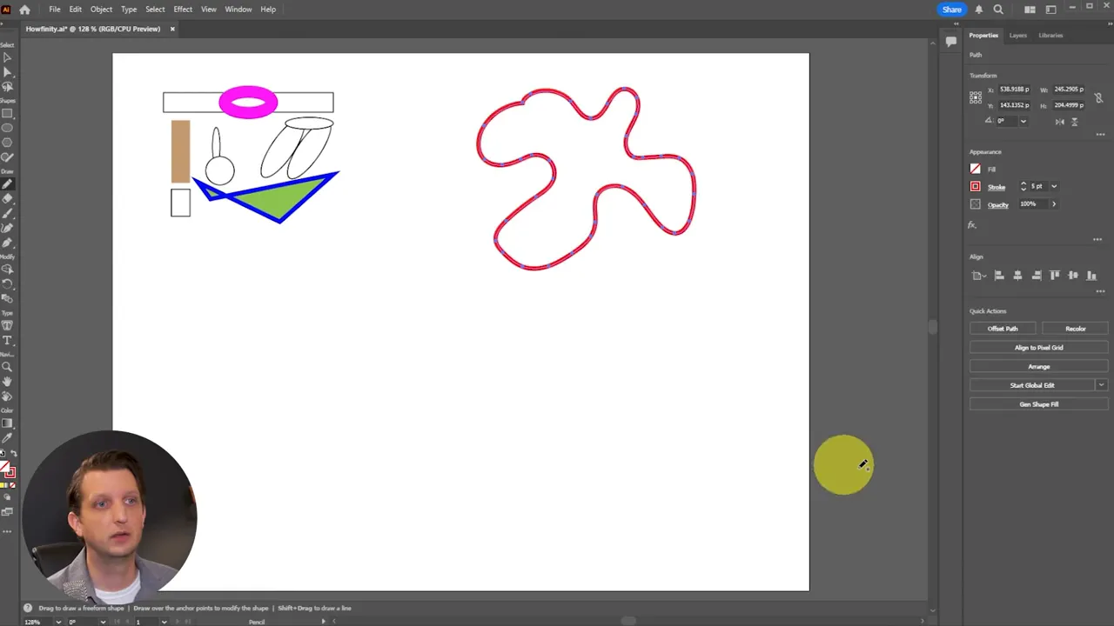Open the rotation angle dropdown
Image resolution: width=1114 pixels, height=626 pixels.
pyautogui.click(x=1023, y=121)
